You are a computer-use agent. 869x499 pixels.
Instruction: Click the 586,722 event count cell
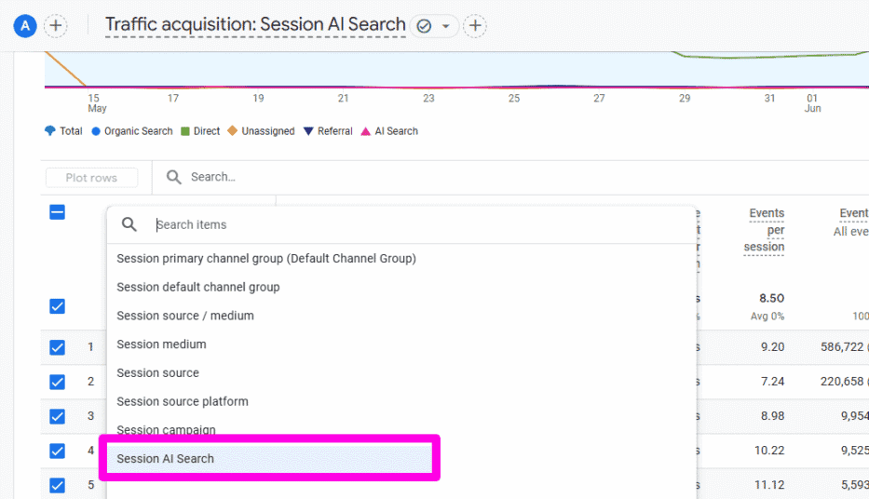pyautogui.click(x=842, y=347)
